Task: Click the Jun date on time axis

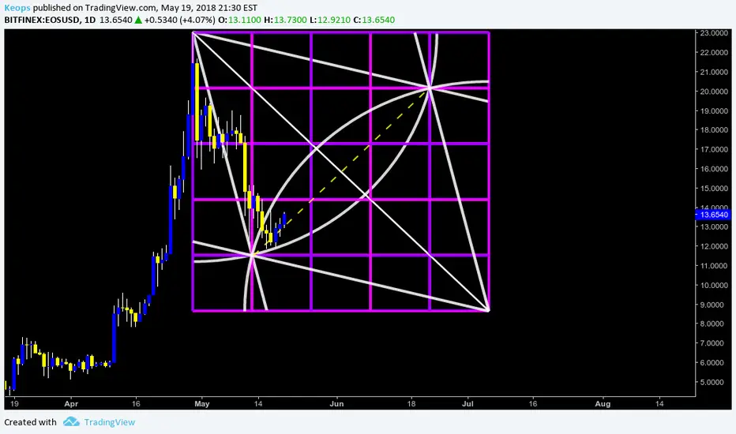Action: click(x=336, y=403)
